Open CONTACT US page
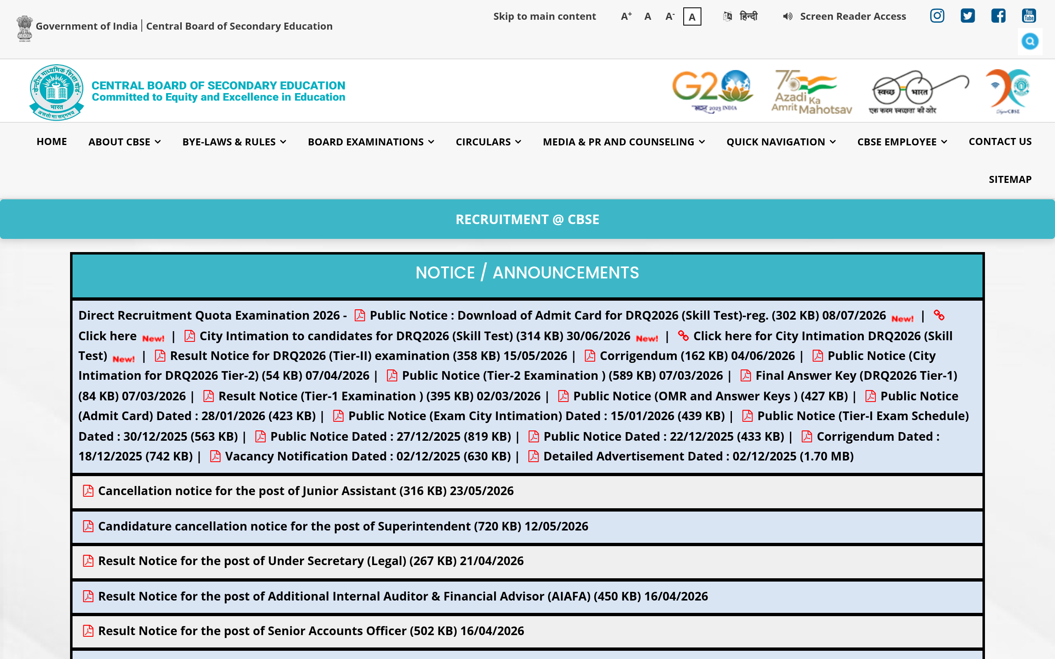Screen dimensions: 1055x659 click(x=1000, y=142)
